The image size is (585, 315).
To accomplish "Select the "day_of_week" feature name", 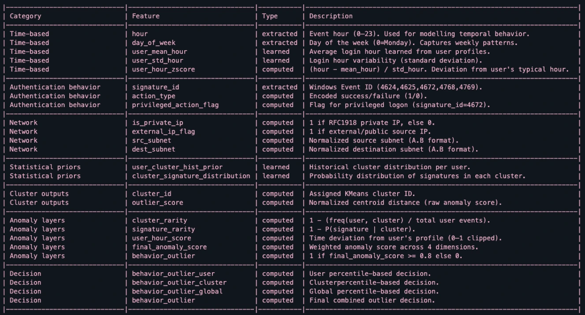I will point(153,43).
